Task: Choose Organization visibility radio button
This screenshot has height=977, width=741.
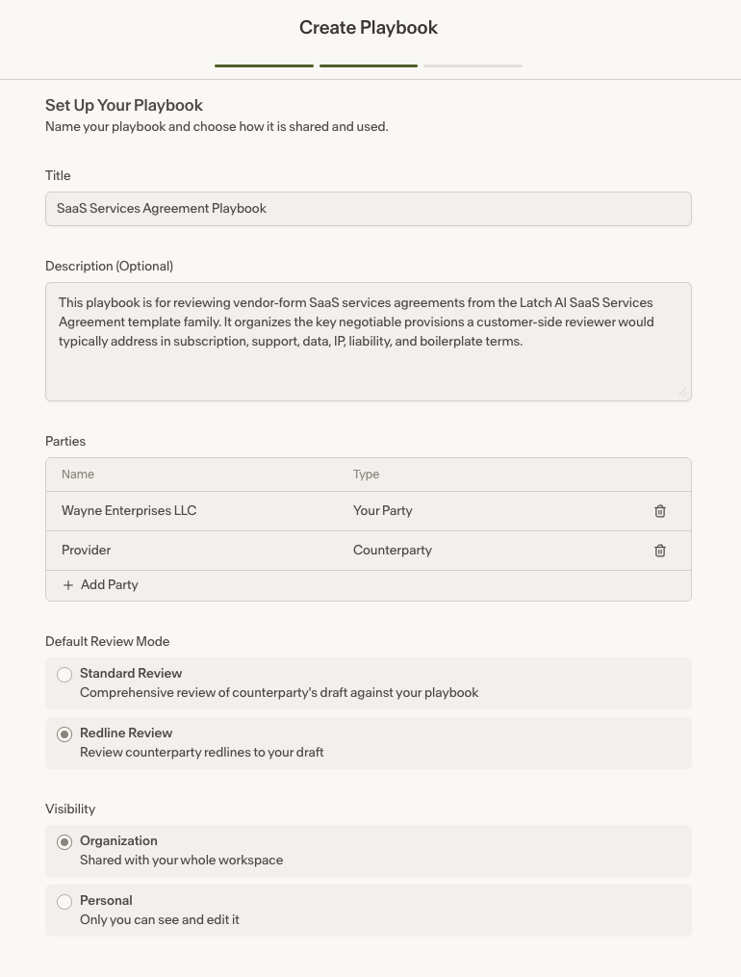Action: 64,842
